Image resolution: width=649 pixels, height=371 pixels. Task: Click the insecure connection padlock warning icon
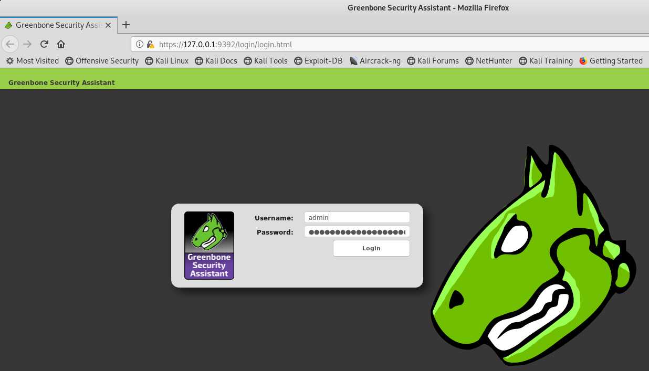(x=151, y=45)
